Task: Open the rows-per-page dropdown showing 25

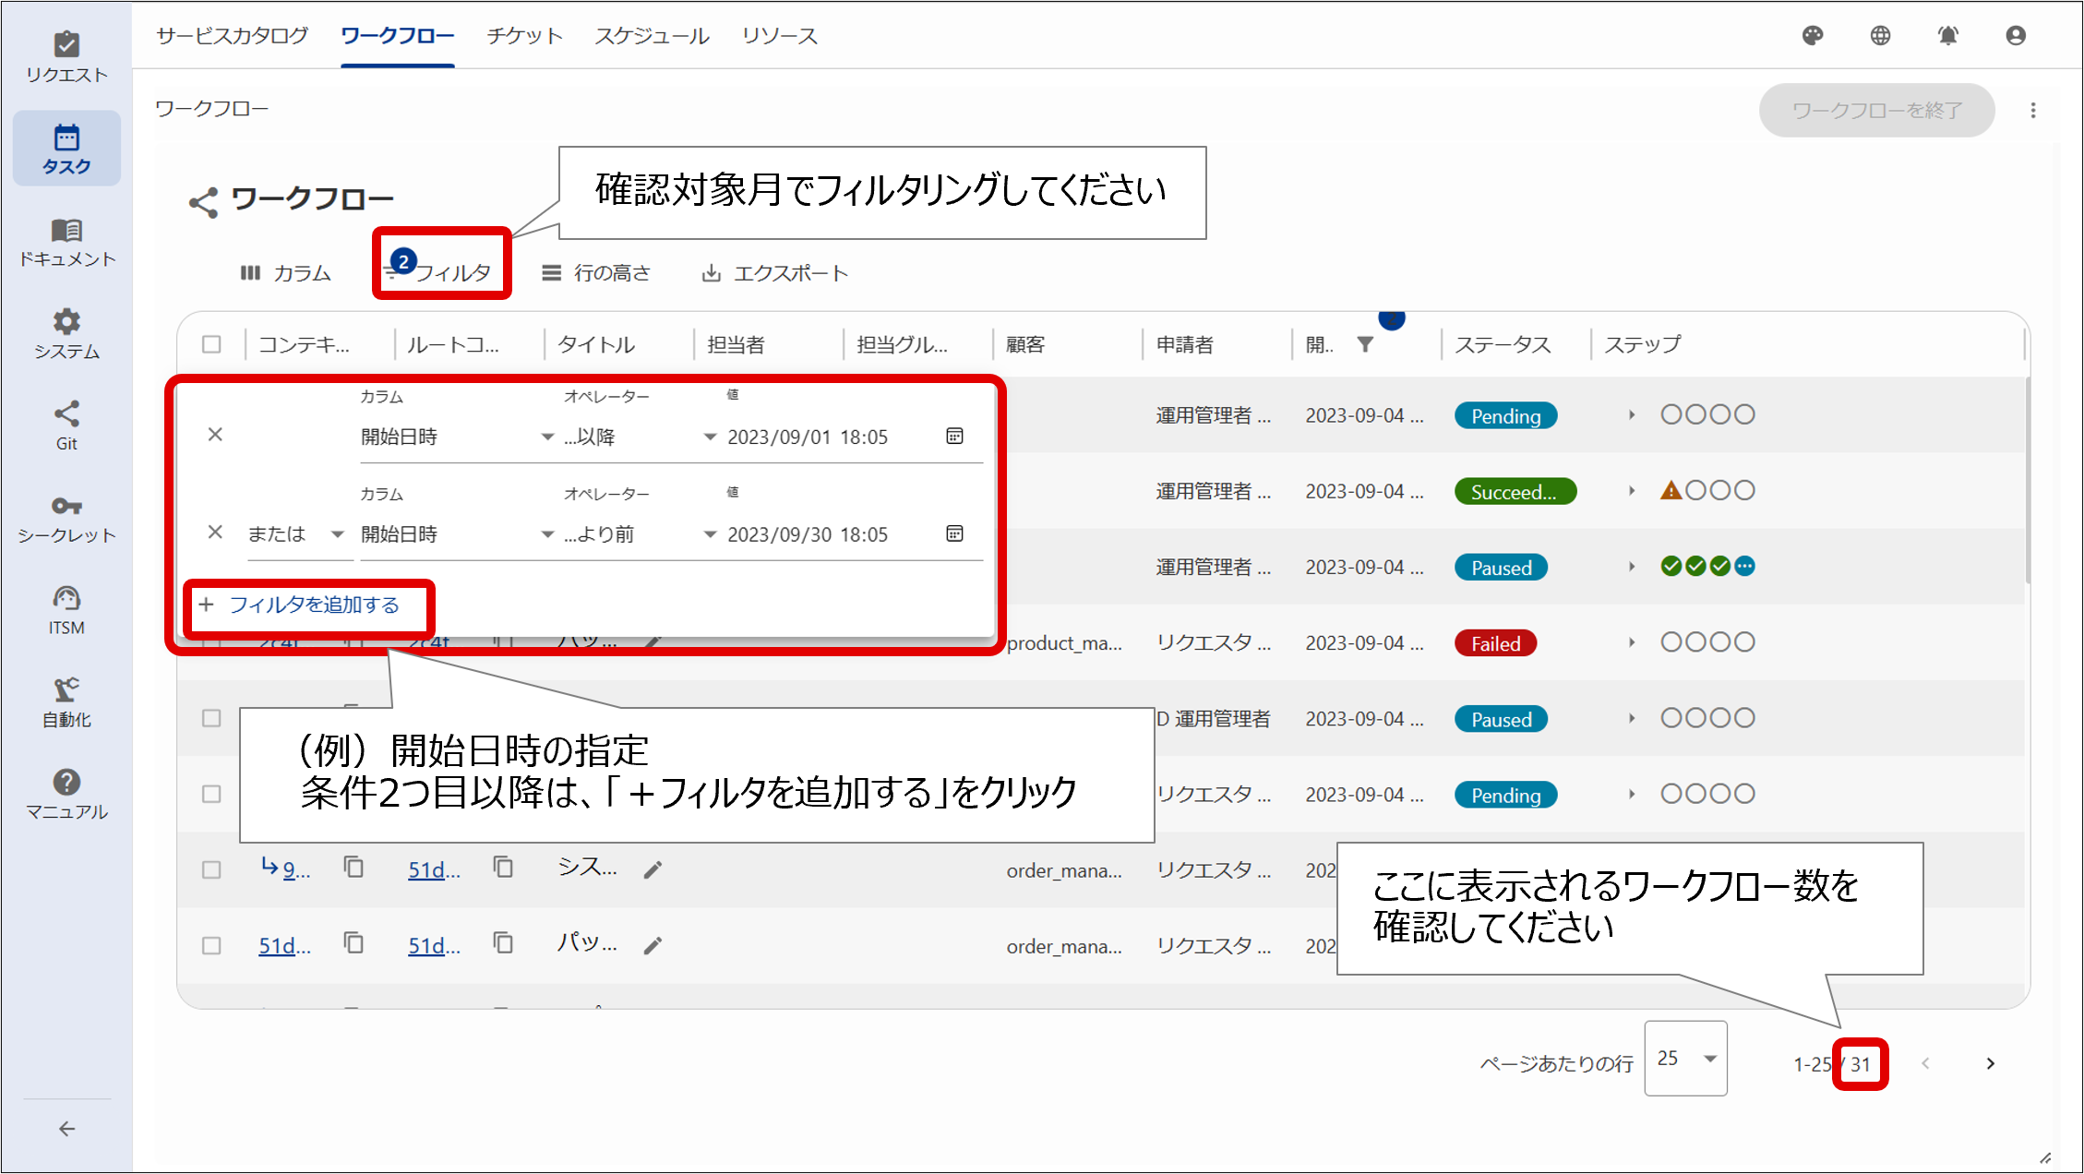Action: click(x=1685, y=1059)
